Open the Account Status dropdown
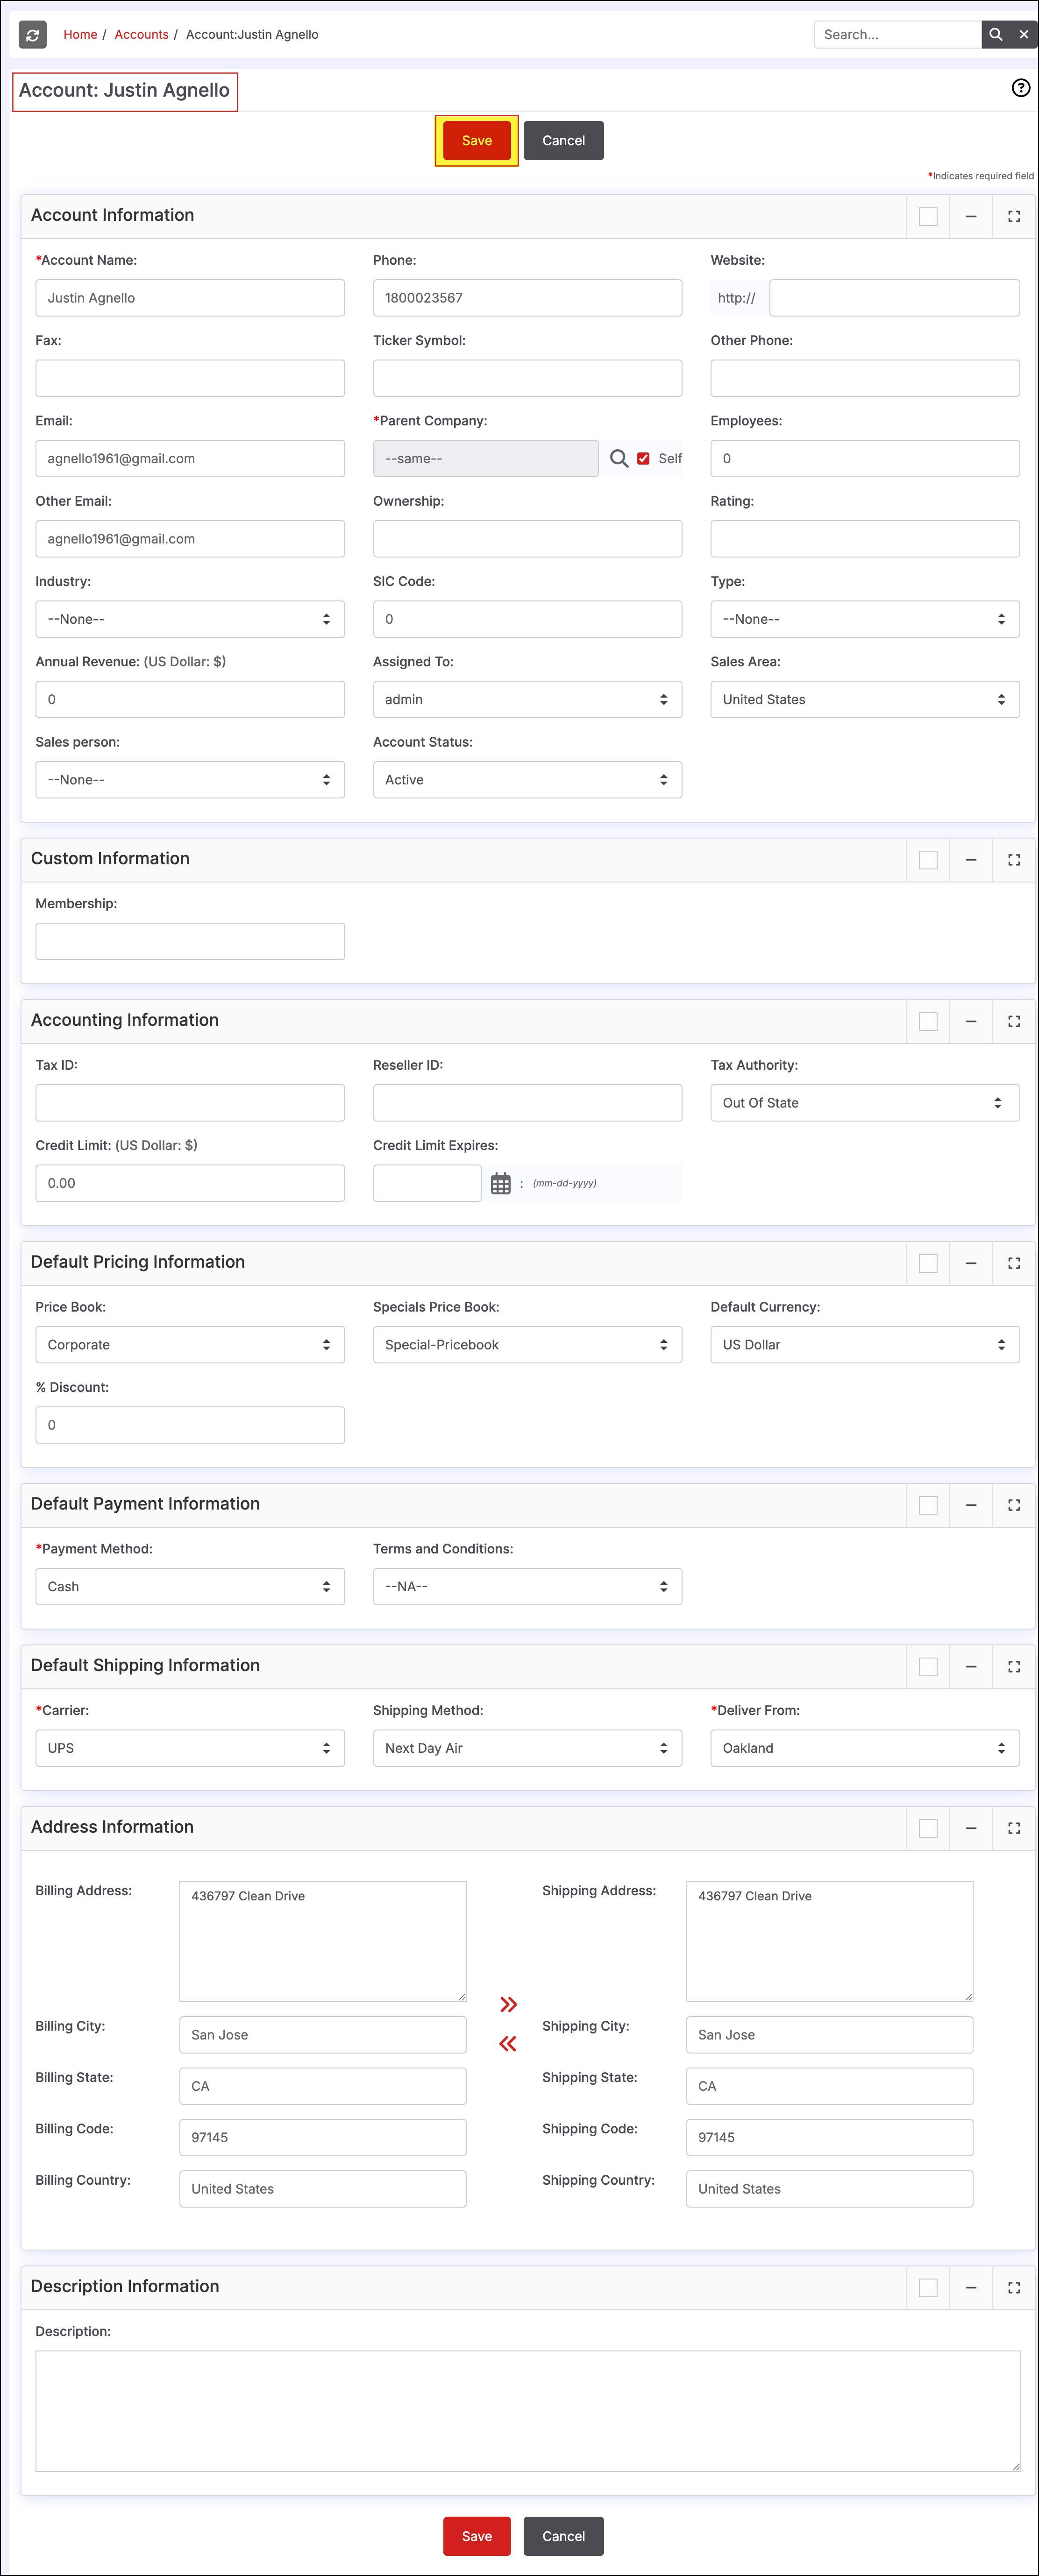 pos(527,780)
